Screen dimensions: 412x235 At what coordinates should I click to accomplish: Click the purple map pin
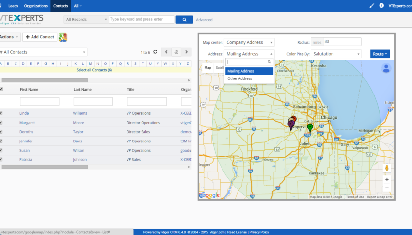[291, 125]
